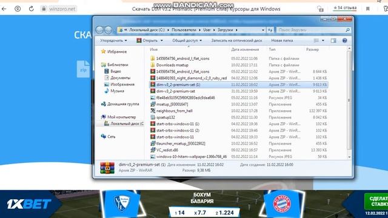Select neighbours_from_hell application icon

click(x=153, y=111)
